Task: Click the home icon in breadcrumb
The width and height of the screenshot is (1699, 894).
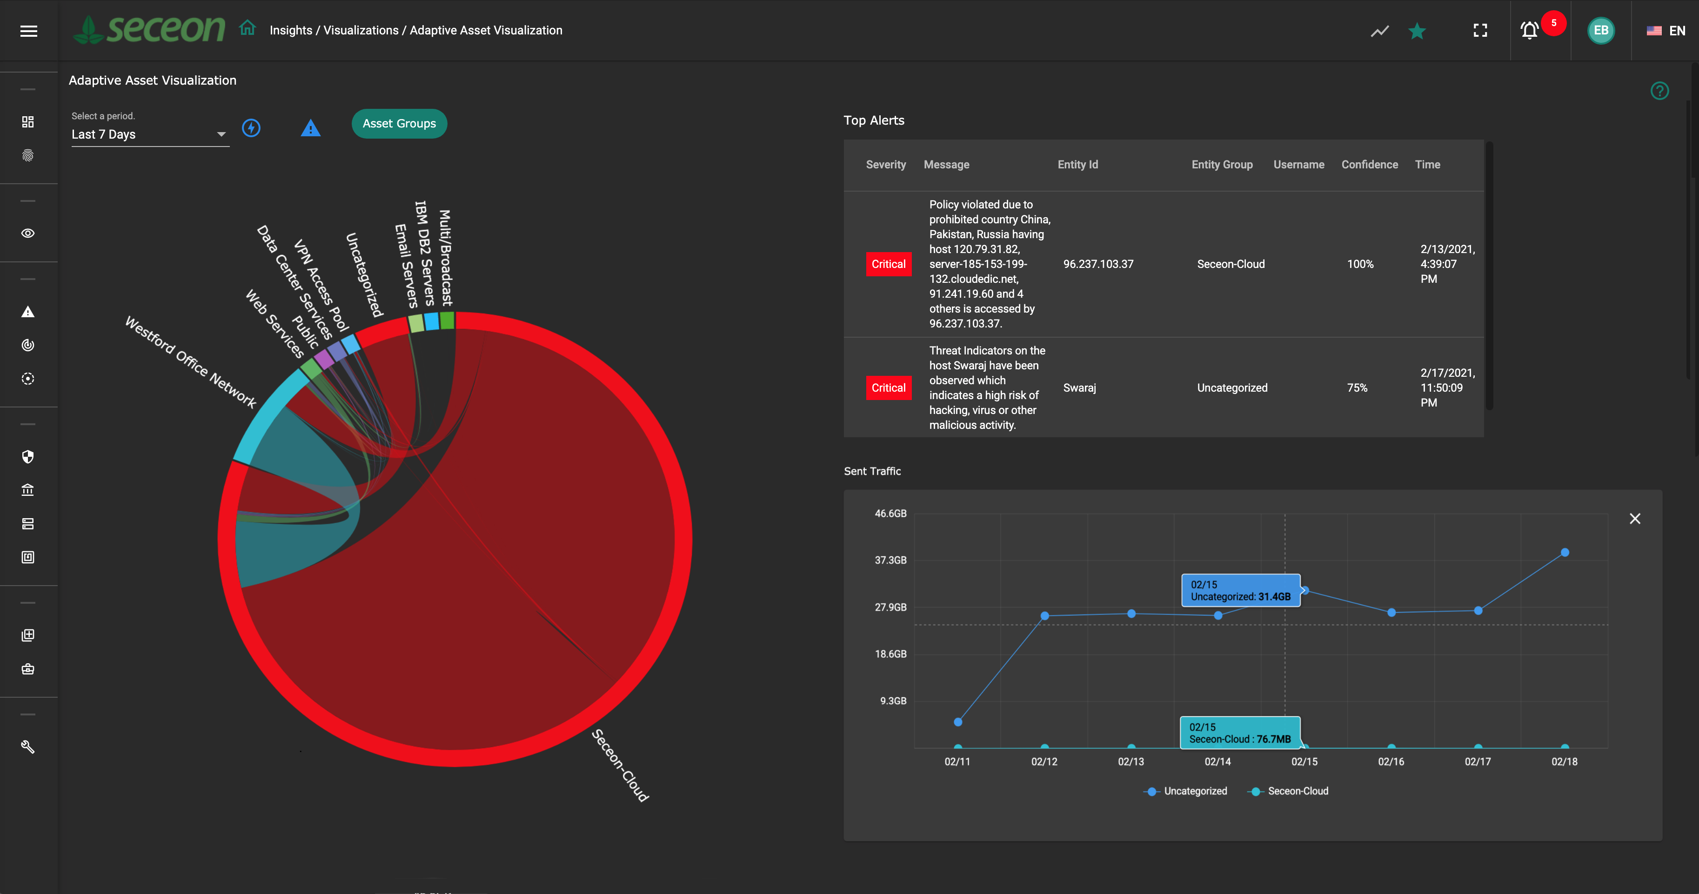Action: [247, 28]
